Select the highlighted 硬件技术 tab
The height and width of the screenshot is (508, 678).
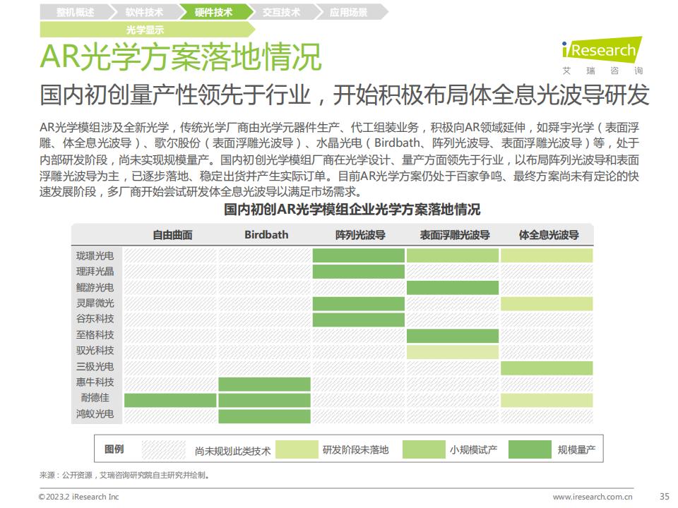(213, 12)
